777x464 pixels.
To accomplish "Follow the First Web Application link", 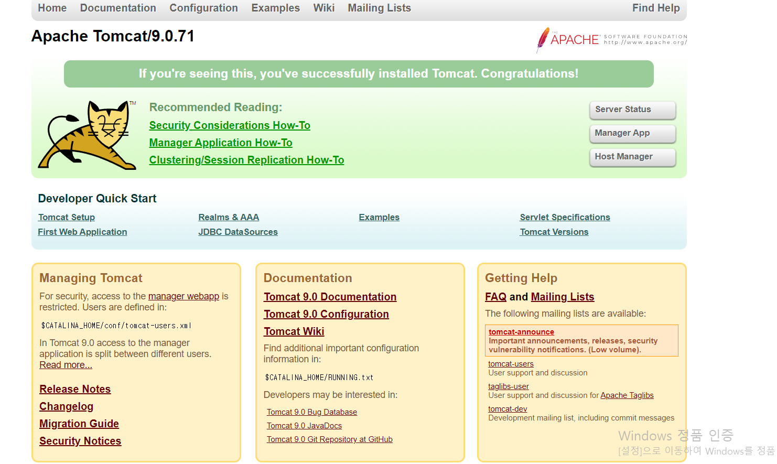I will (82, 232).
